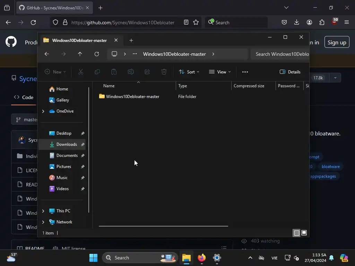The image size is (355, 266).
Task: Refresh the File Explorer view
Action: click(x=97, y=54)
